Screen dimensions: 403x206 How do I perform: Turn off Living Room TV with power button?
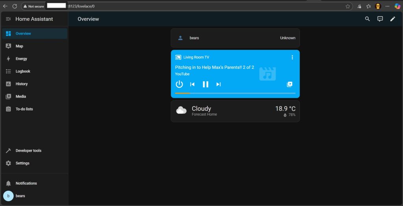[179, 84]
